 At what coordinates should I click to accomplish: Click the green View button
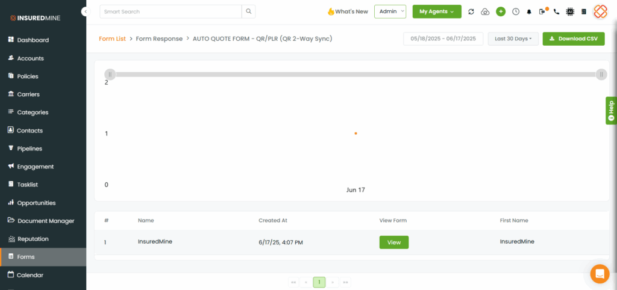coord(394,242)
